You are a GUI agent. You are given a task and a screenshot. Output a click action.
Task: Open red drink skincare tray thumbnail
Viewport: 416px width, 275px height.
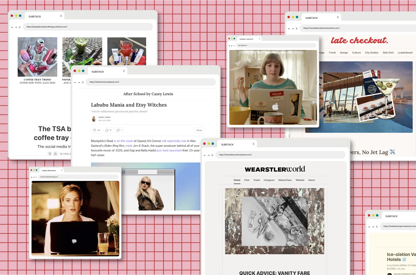click(x=127, y=51)
